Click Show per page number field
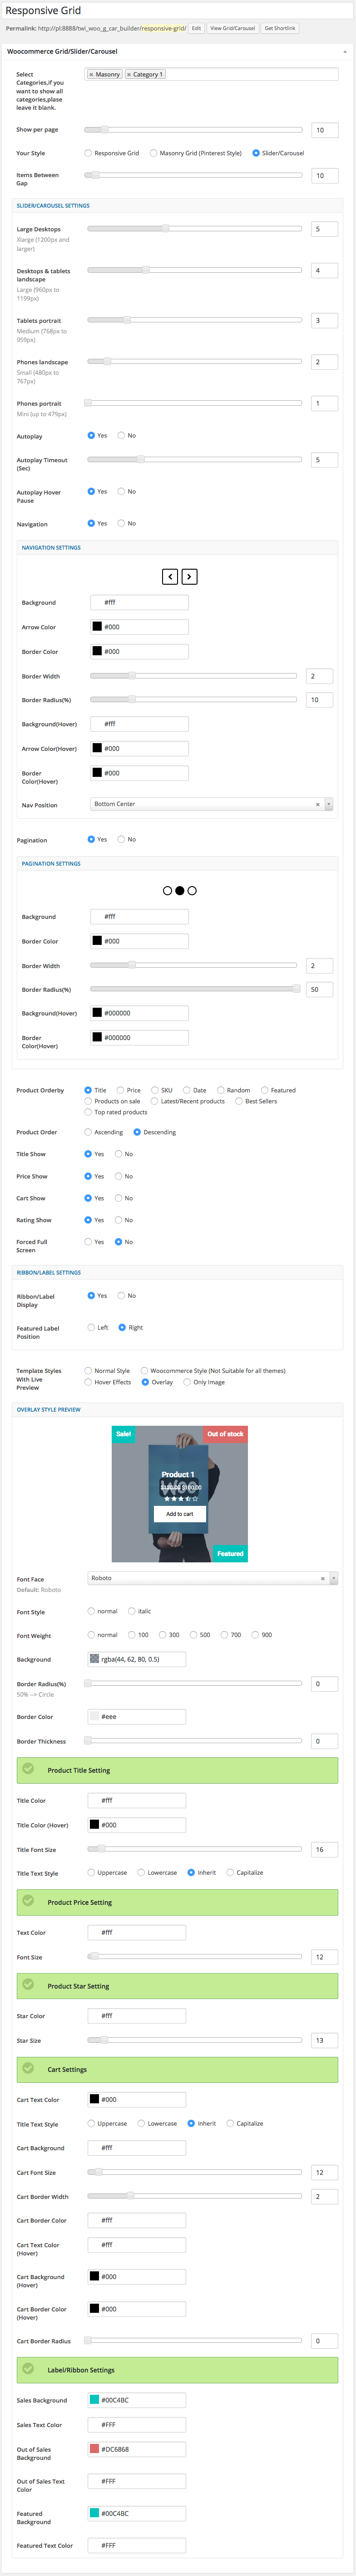This screenshot has height=2576, width=356. [325, 130]
